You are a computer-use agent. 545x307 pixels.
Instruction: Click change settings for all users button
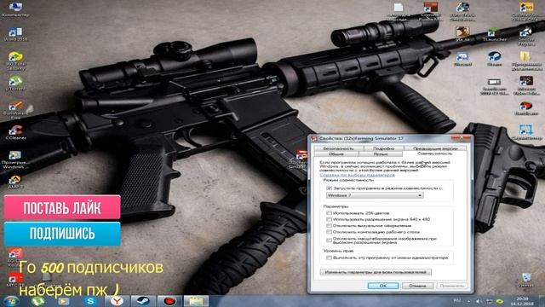coord(376,272)
